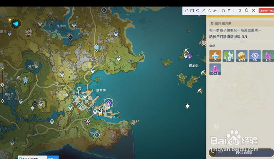The image size is (274, 159).
Task: Undo the last annotation
Action: (x=223, y=11)
